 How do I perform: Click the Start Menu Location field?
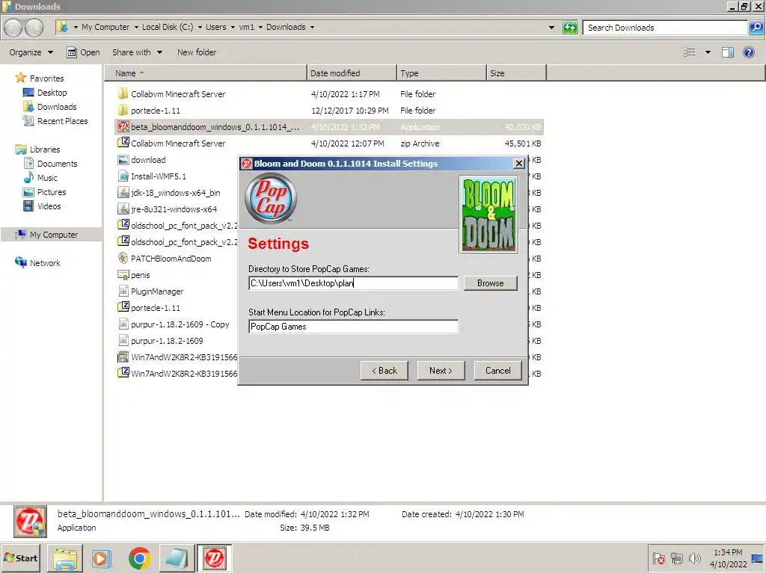click(x=353, y=327)
